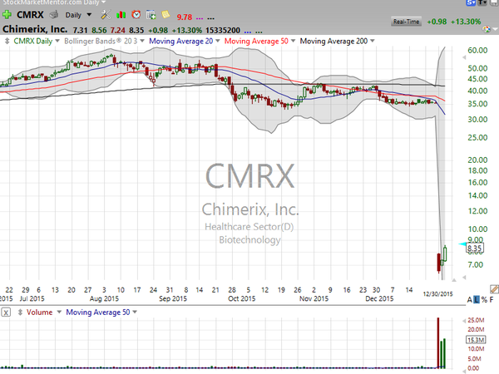This screenshot has height=374, width=499.
Task: Click the red Moving Average 50 price label
Action: pos(256,41)
